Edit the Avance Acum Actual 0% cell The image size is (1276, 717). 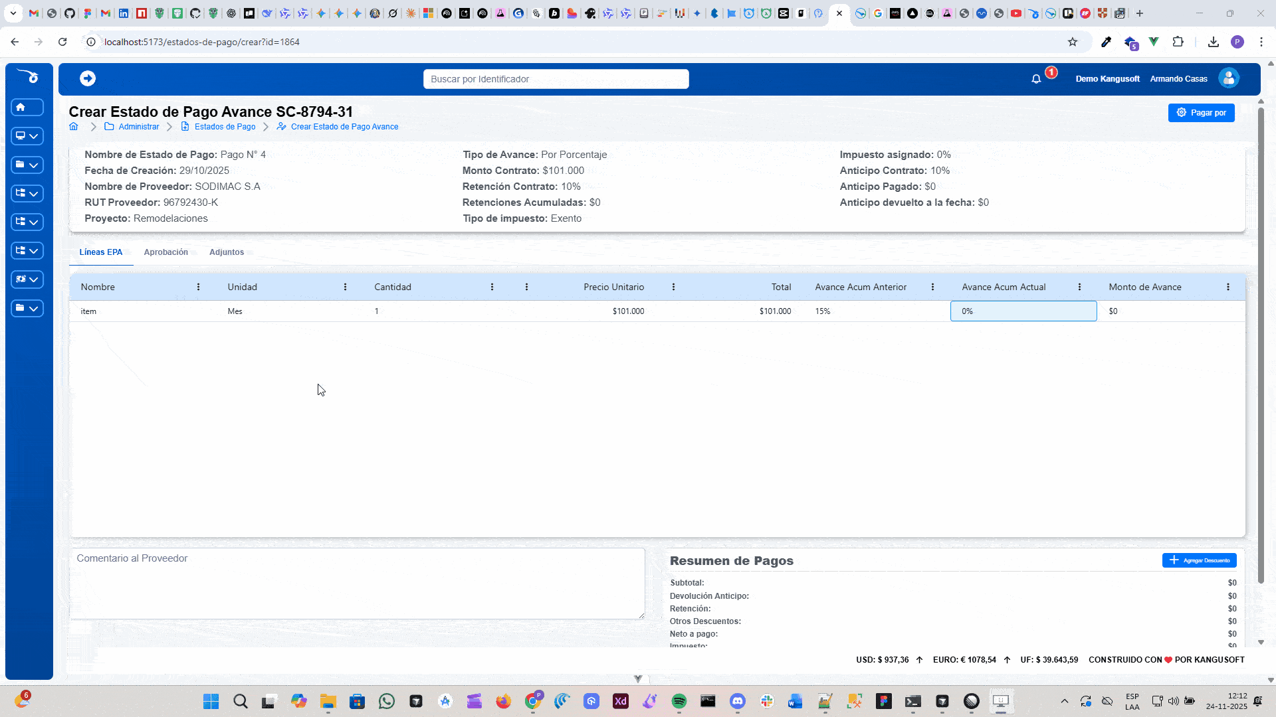coord(1023,311)
